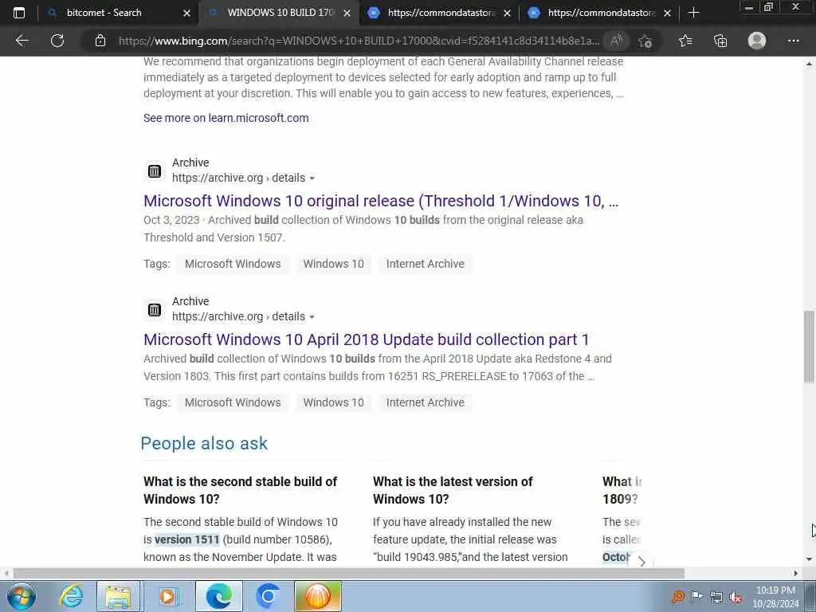The height and width of the screenshot is (612, 816).
Task: Switch to Microsoft Edge taskbar button
Action: click(219, 596)
